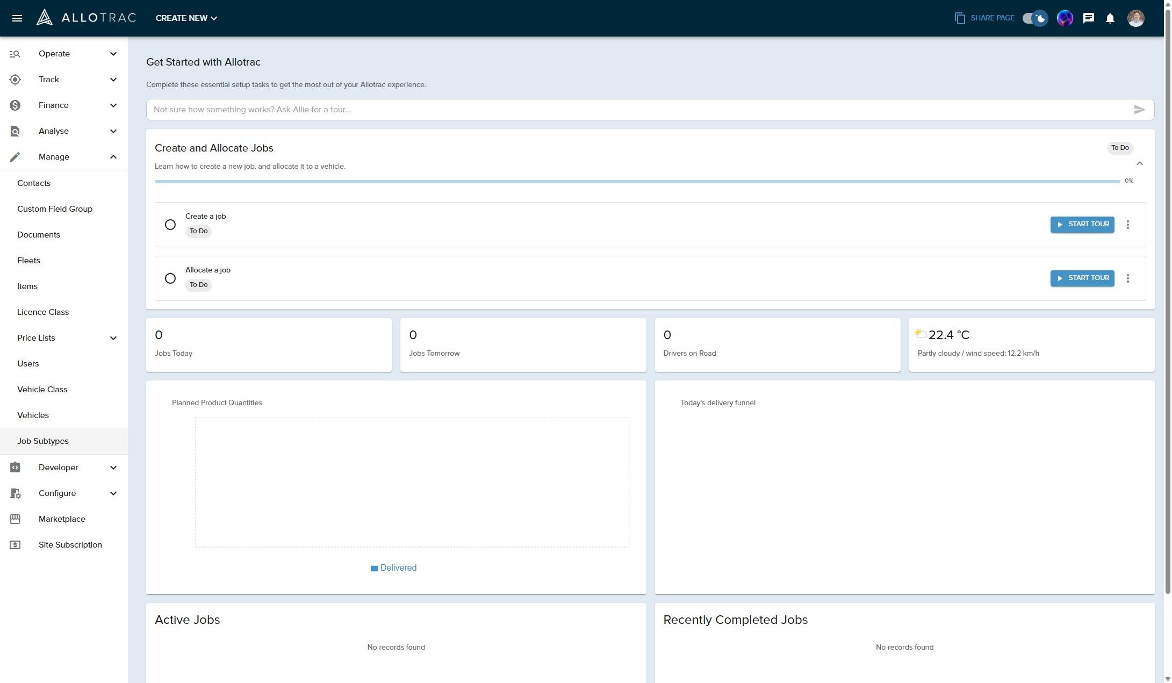Image resolution: width=1172 pixels, height=683 pixels.
Task: Open the Marketplace storefront icon
Action: tap(15, 519)
